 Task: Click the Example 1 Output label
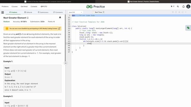[8, 74]
